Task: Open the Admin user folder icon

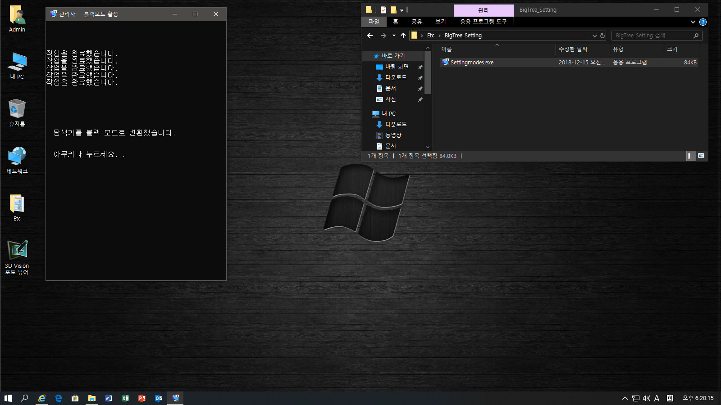Action: pyautogui.click(x=17, y=19)
